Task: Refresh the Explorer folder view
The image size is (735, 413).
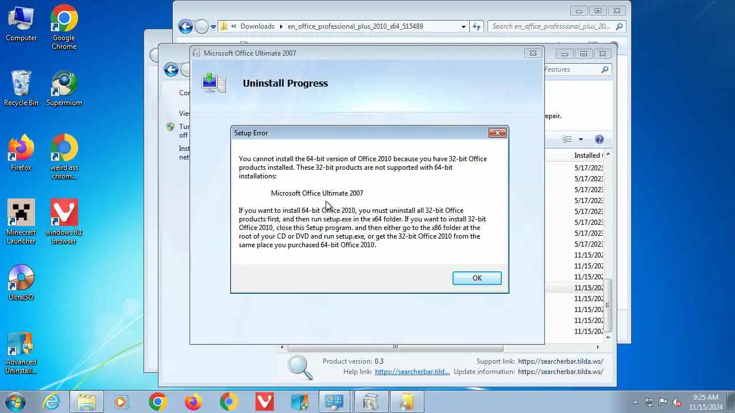Action: tap(476, 26)
